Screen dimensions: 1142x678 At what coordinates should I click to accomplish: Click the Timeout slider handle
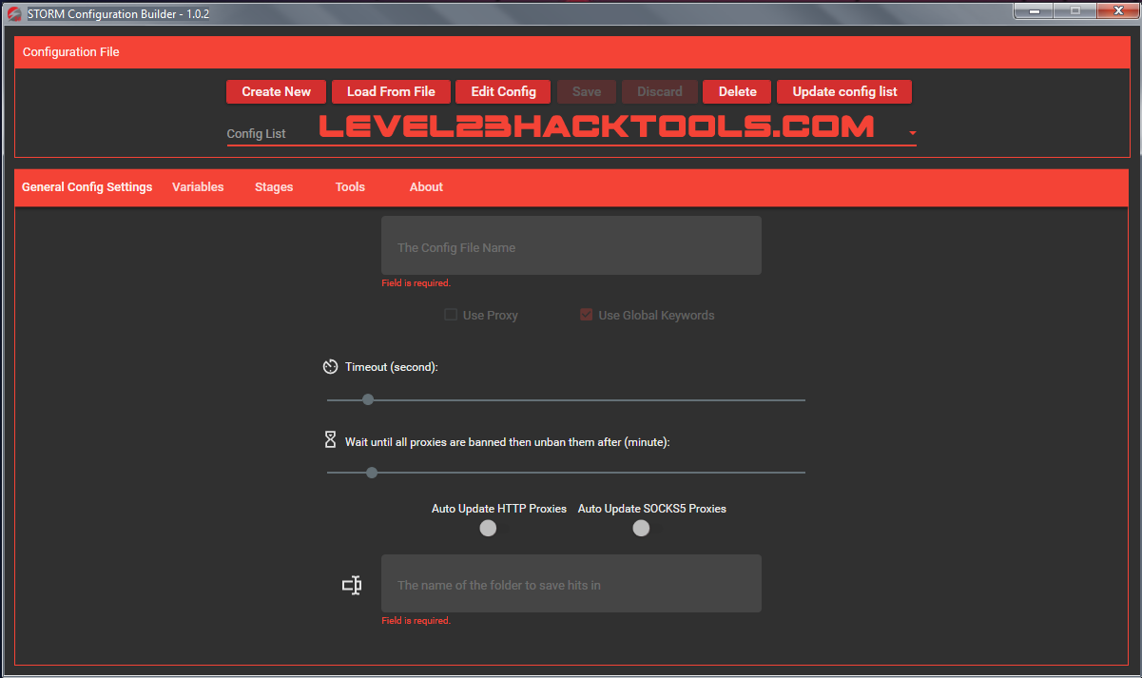(368, 399)
